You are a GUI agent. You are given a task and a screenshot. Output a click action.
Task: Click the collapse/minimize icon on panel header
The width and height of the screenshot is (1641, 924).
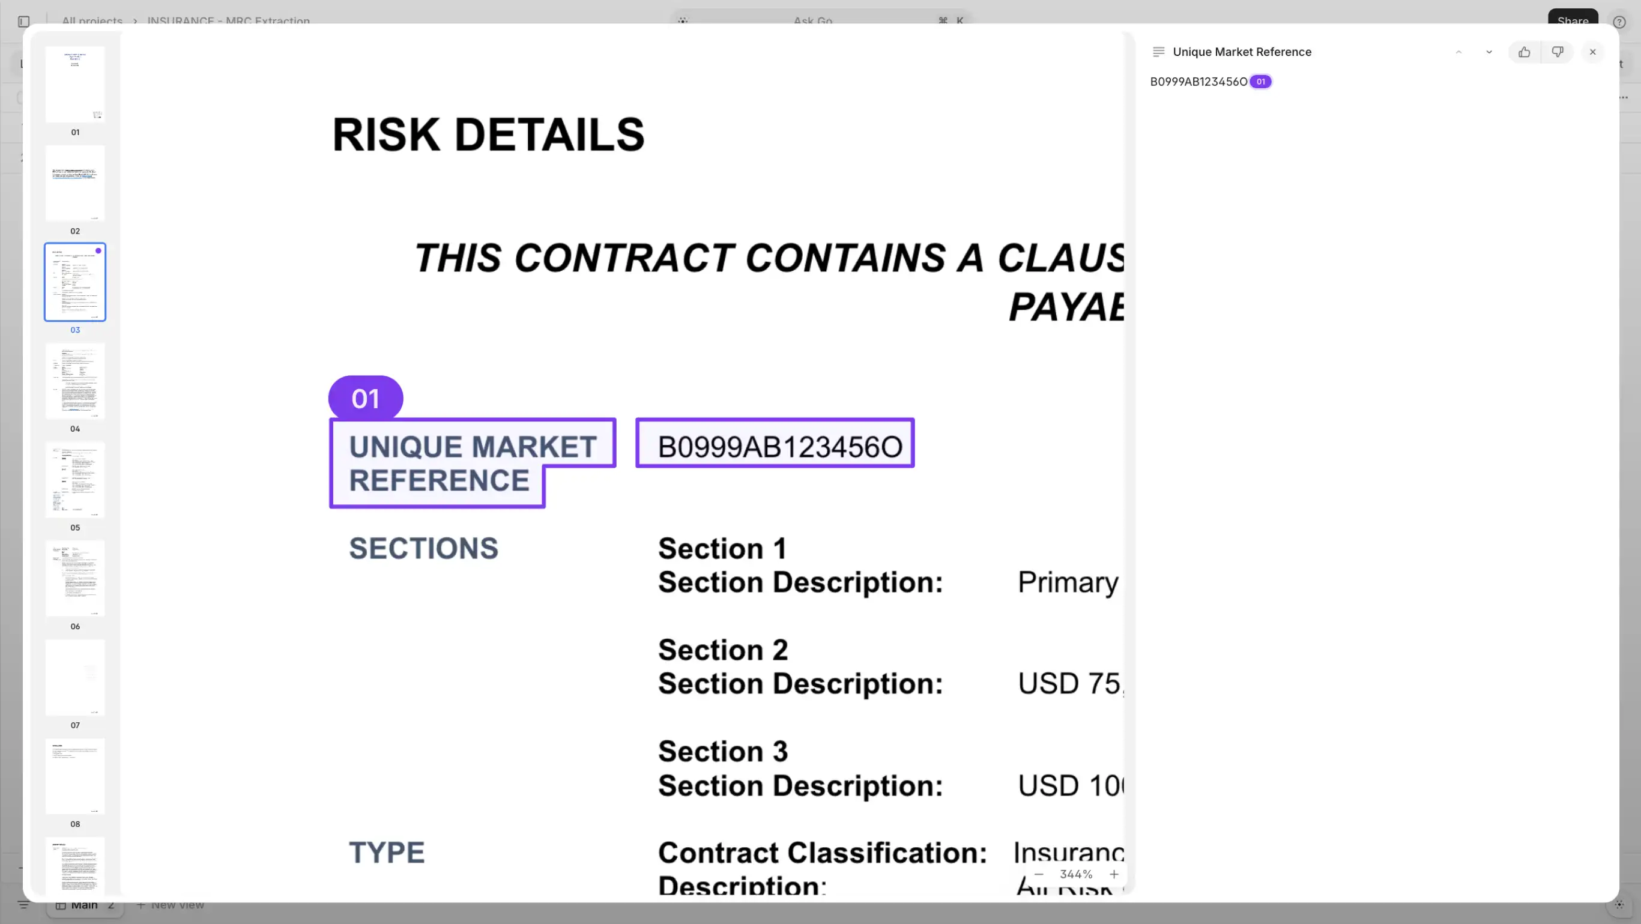click(1458, 52)
